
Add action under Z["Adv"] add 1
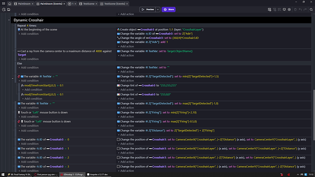pos(126,47)
